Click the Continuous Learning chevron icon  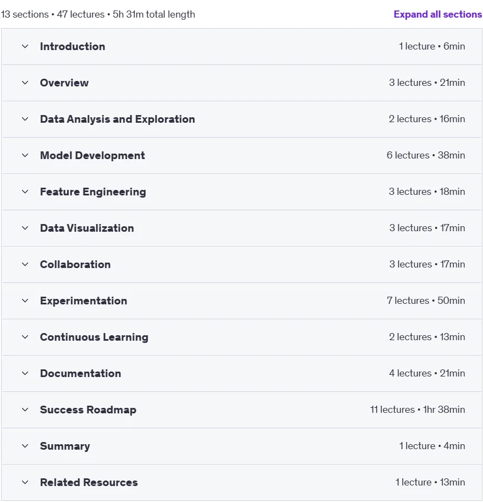25,337
